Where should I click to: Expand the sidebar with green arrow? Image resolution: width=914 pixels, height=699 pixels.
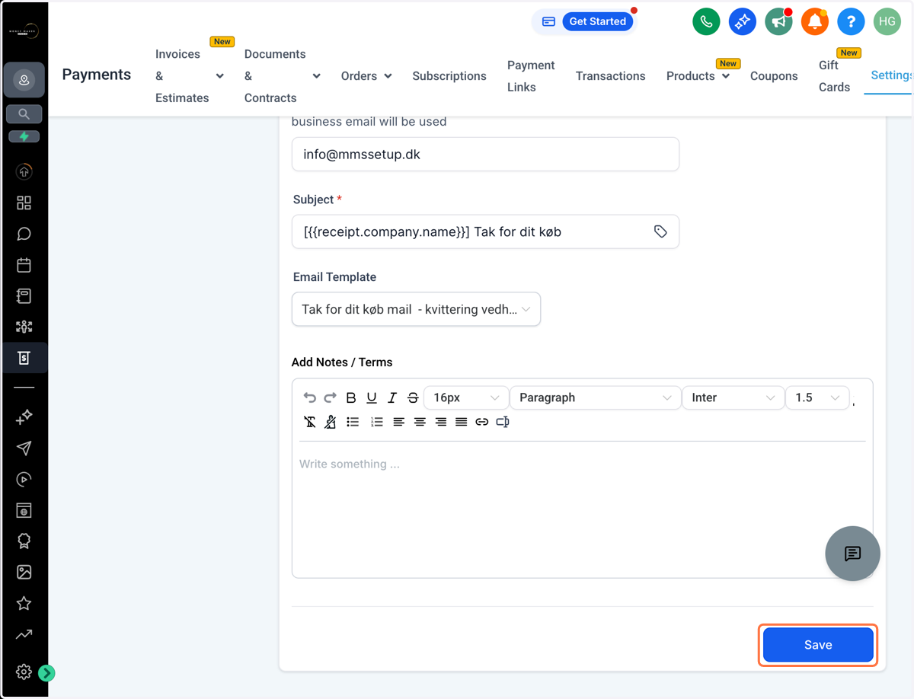point(46,672)
